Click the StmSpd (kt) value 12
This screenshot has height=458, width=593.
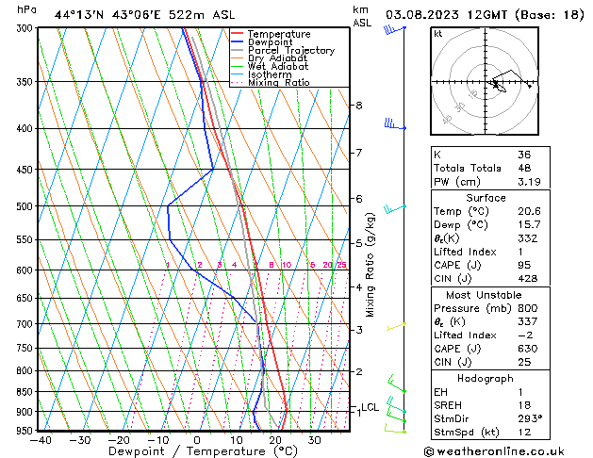coord(524,432)
